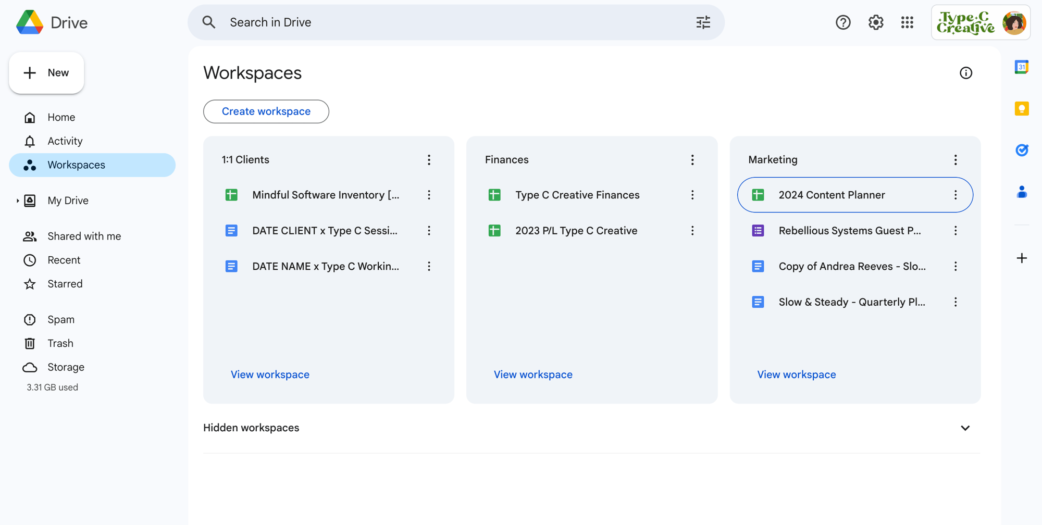Open Contacts side panel icon

[1021, 192]
